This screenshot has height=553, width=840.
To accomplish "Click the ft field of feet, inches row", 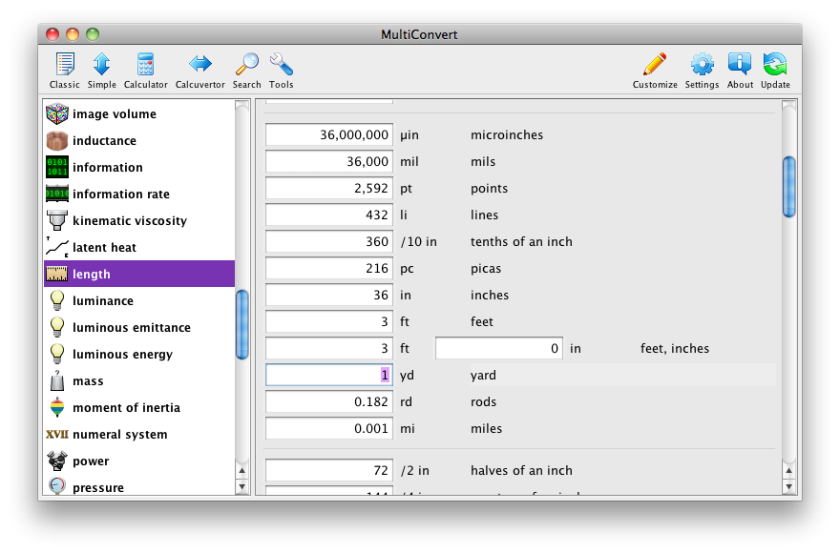I will [x=329, y=348].
